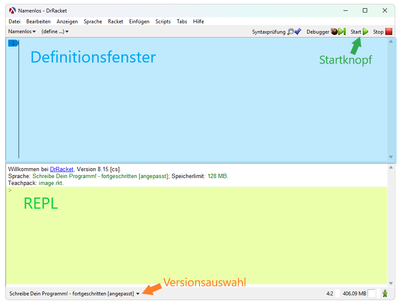The width and height of the screenshot is (400, 304).
Task: Open the Einfügen menu
Action: [139, 22]
